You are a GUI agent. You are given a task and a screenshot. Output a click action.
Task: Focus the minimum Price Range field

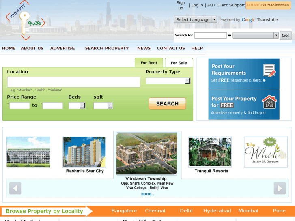[x=19, y=105]
